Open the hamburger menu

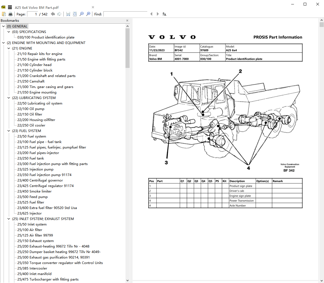coord(10,7)
